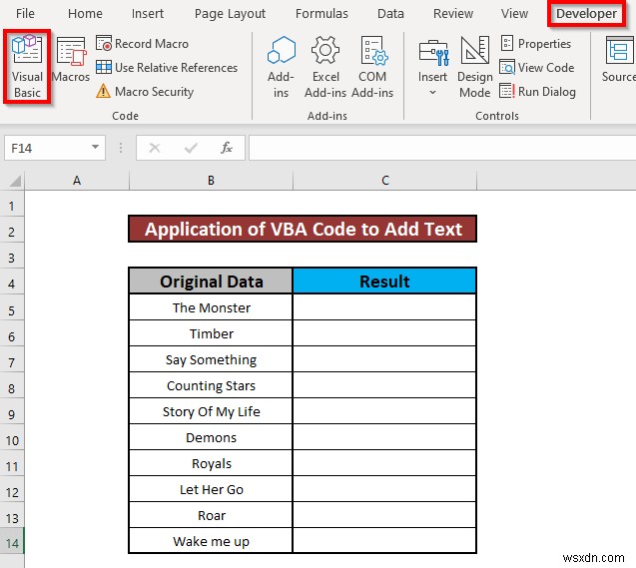636x568 pixels.
Task: Click the title cell 'Application of VBA Code to Add Text'
Action: click(303, 229)
